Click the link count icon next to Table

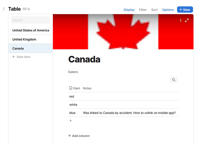click(25, 9)
